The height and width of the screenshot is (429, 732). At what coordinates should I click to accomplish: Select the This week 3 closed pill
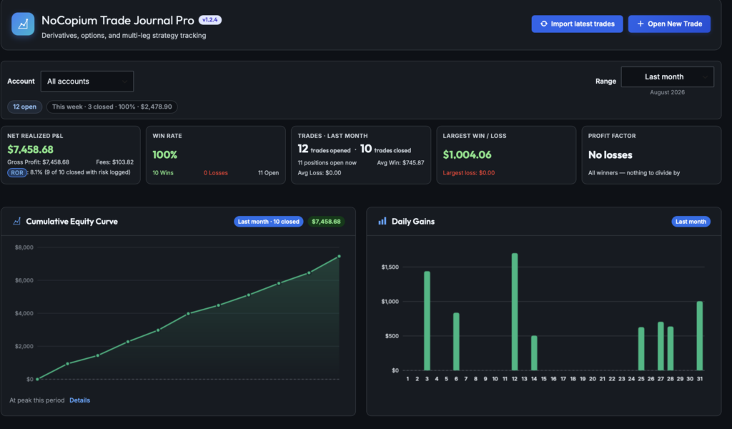pos(112,107)
